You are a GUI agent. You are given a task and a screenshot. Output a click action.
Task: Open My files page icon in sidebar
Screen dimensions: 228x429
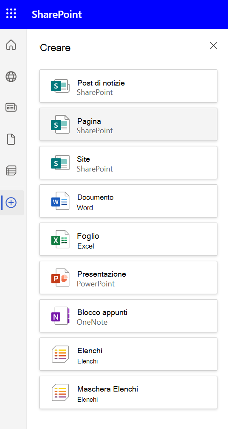11,140
